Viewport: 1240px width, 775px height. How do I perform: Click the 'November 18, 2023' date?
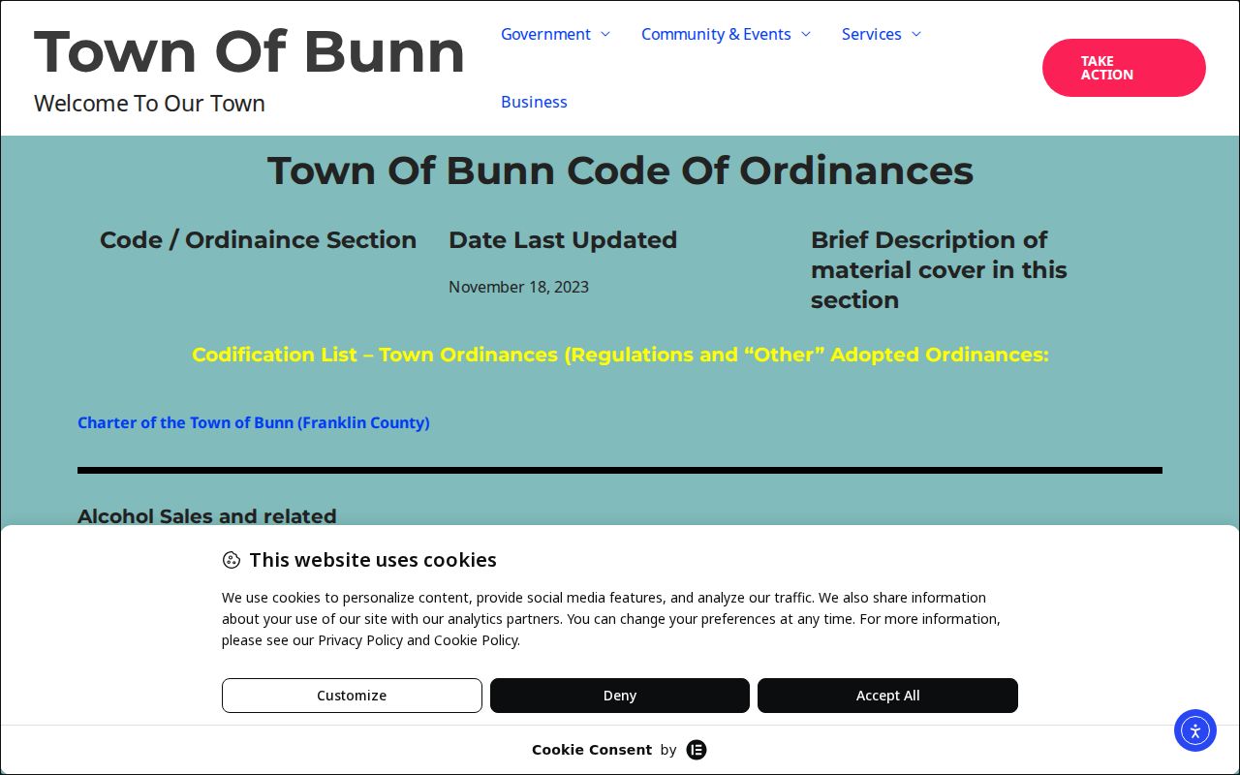pos(518,287)
